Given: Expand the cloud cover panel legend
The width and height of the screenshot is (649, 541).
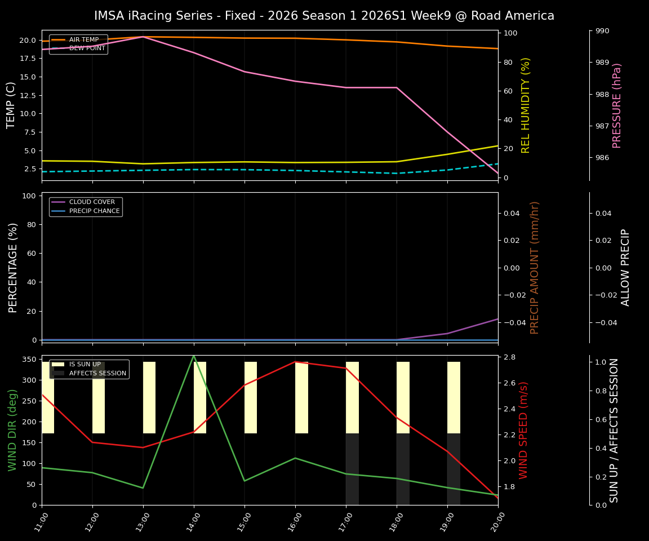Looking at the screenshot, I should [85, 206].
